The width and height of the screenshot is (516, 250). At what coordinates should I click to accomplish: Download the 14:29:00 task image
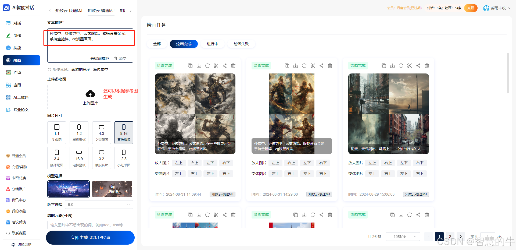[x=296, y=66]
